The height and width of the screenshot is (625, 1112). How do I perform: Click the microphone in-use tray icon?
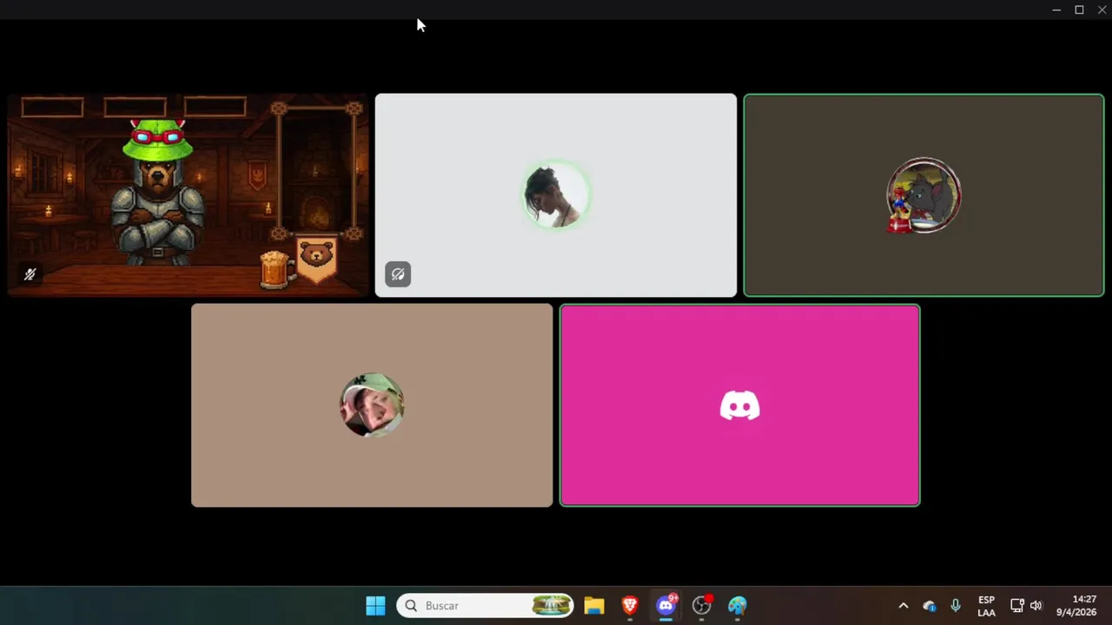click(956, 606)
